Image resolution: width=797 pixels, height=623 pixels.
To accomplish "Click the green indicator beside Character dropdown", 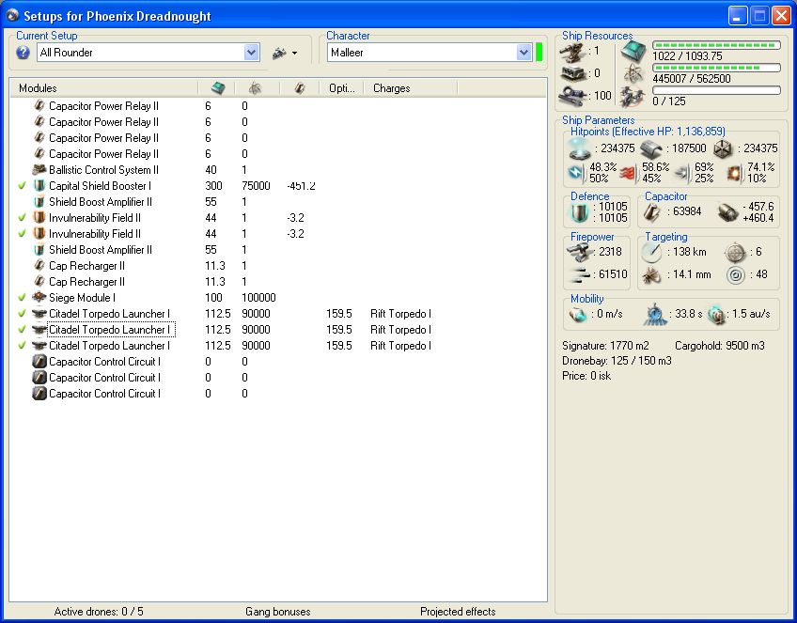I will click(539, 53).
